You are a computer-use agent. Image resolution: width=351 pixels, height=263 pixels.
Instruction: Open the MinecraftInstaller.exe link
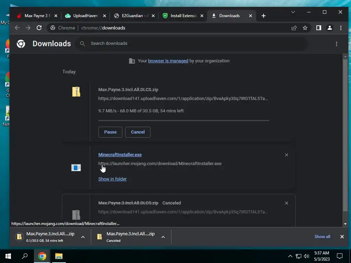(120, 154)
